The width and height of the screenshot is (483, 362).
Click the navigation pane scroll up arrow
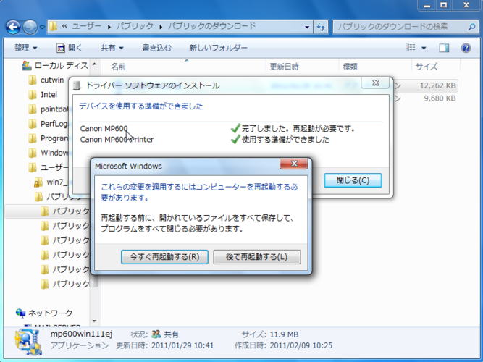pyautogui.click(x=95, y=64)
